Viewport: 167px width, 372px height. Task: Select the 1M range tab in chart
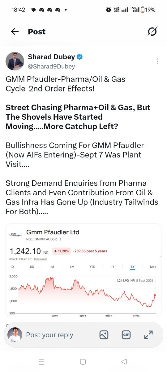tap(52, 267)
